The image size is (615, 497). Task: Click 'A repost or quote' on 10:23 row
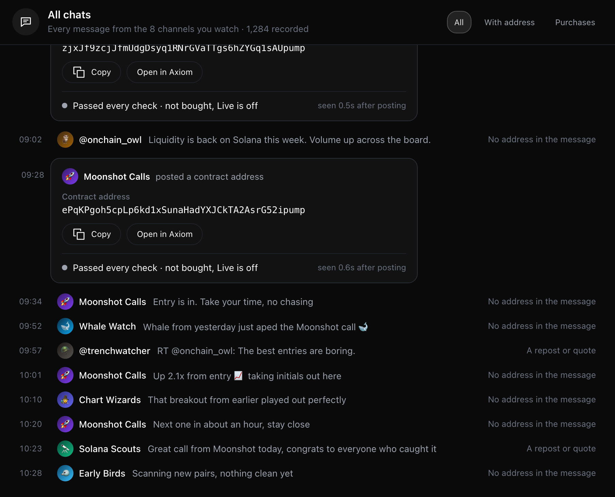561,449
